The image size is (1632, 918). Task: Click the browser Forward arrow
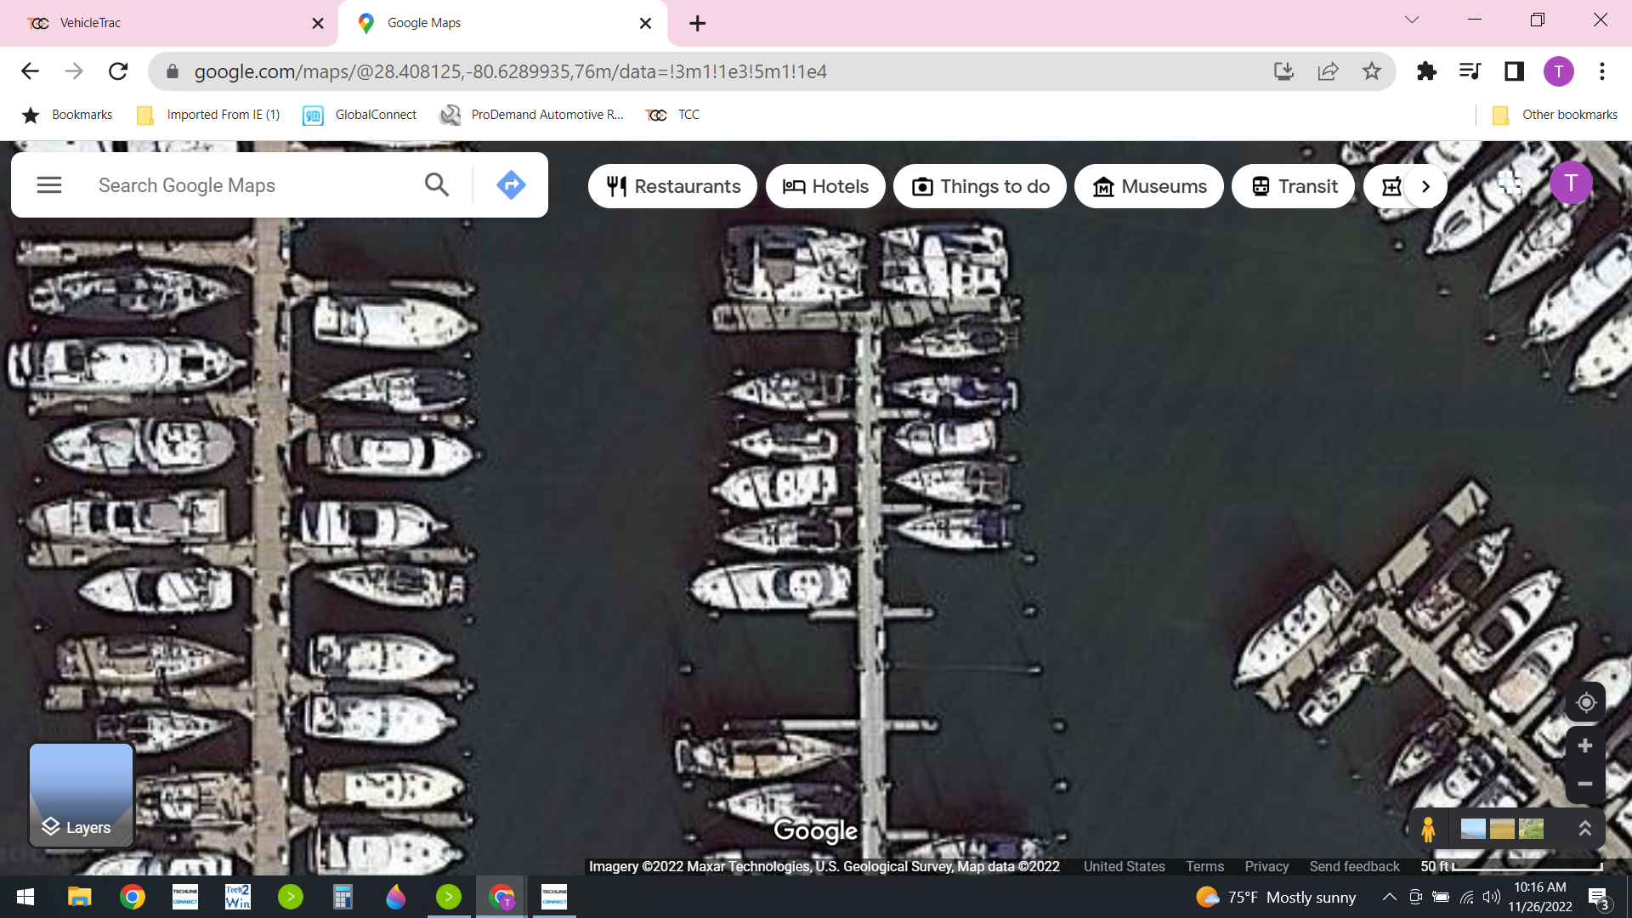[74, 71]
